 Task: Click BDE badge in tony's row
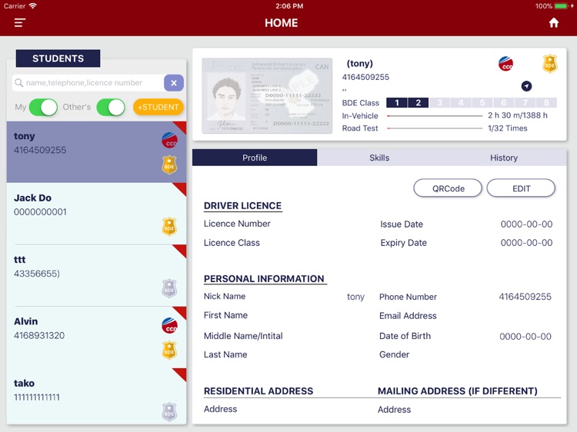click(x=169, y=164)
